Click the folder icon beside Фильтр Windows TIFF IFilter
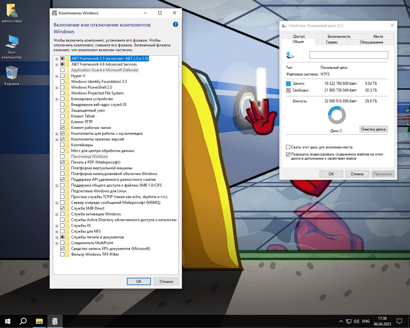410x328 pixels. (67, 254)
